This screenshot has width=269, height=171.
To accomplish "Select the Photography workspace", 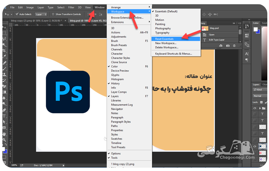I will (x=176, y=28).
